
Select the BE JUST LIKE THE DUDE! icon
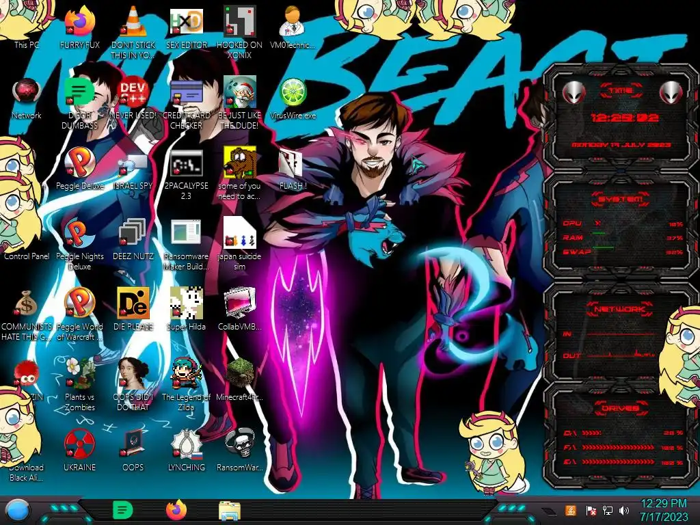coord(240,103)
